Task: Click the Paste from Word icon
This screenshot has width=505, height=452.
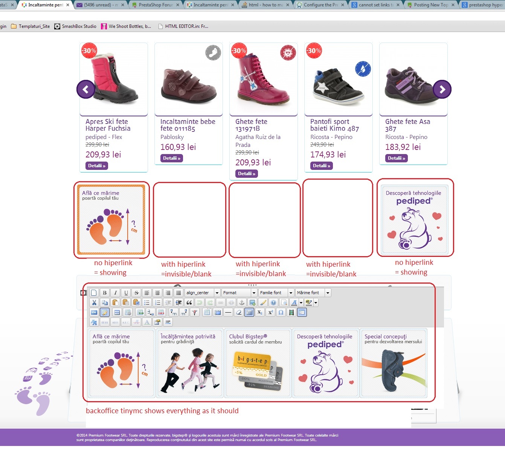Action: click(x=136, y=302)
